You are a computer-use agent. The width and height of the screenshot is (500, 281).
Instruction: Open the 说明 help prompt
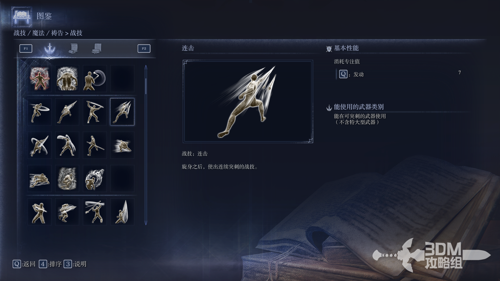(75, 264)
